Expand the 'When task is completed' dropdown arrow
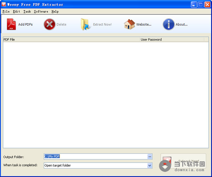 [x=149, y=165]
